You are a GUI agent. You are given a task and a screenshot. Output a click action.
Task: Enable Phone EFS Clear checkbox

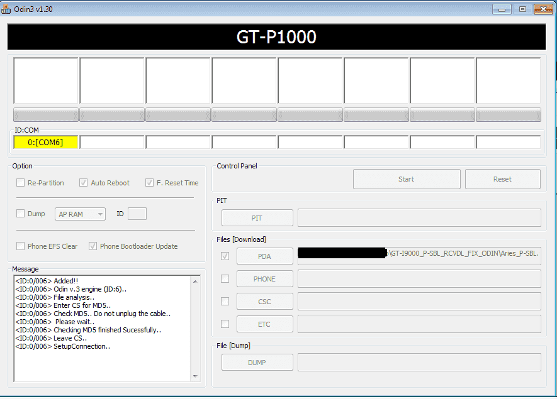[21, 246]
